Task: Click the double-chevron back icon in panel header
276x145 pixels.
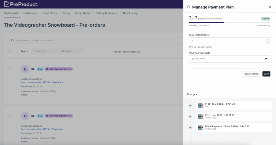Action: pyautogui.click(x=189, y=7)
